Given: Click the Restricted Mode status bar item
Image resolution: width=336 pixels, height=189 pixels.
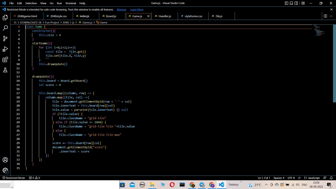Looking at the screenshot, I should pyautogui.click(x=14, y=178).
